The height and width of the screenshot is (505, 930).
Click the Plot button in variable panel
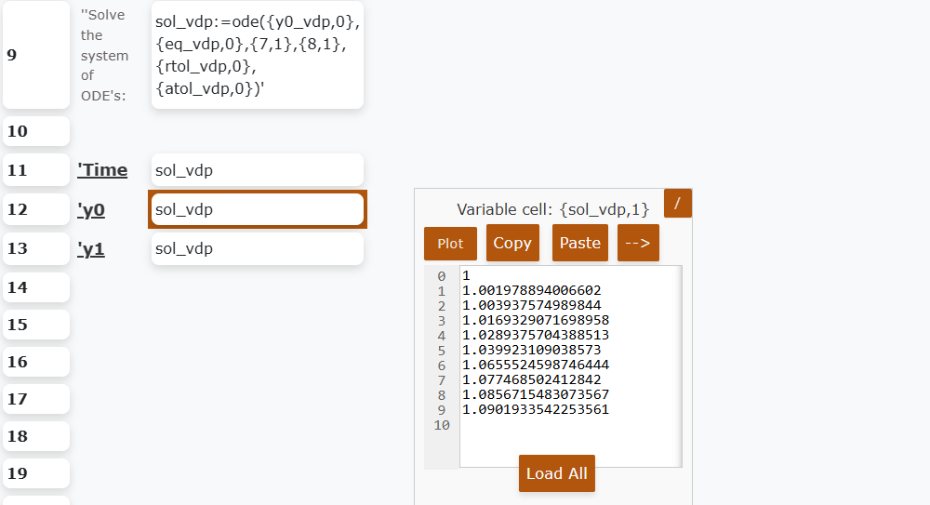(450, 244)
